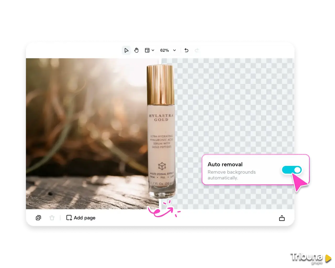
Task: Activate the hand pan tool
Action: 136,50
